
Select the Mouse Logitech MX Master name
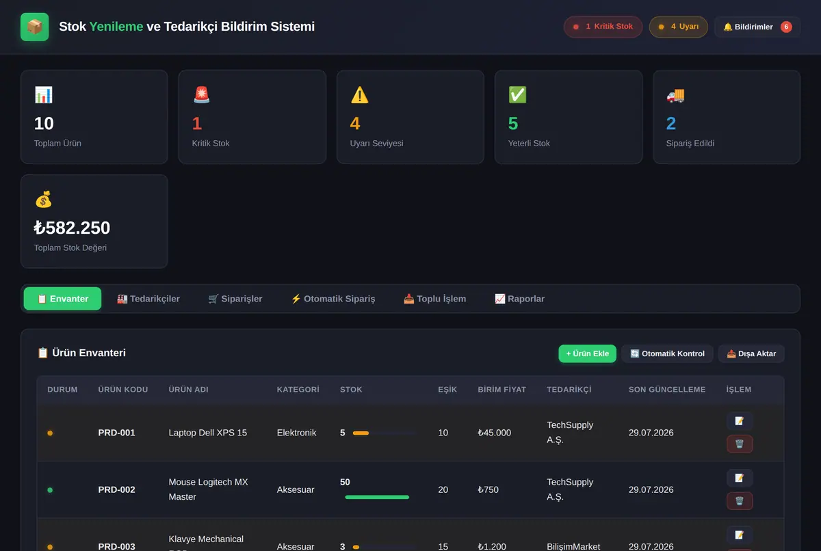[x=209, y=489]
